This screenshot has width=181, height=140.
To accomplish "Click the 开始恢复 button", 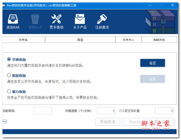I will [x=108, y=122].
